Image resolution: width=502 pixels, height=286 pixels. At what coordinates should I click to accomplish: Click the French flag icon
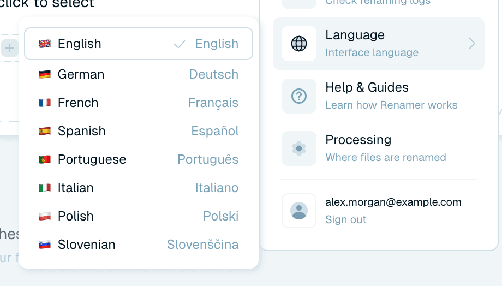[x=45, y=103]
